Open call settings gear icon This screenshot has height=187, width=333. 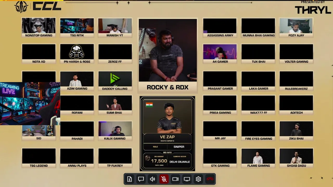click(198, 179)
